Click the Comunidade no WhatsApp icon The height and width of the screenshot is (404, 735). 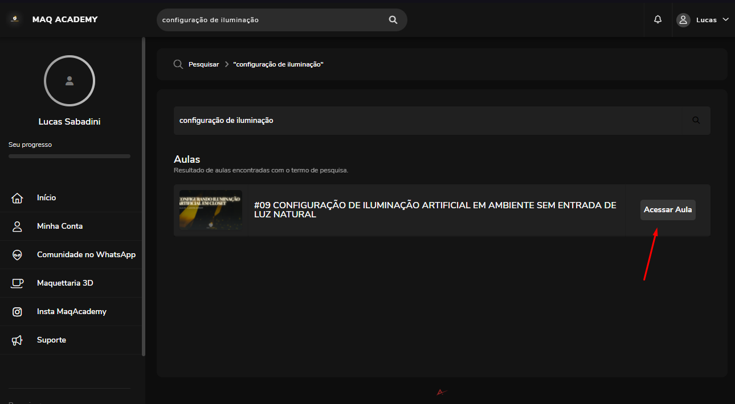tap(17, 255)
